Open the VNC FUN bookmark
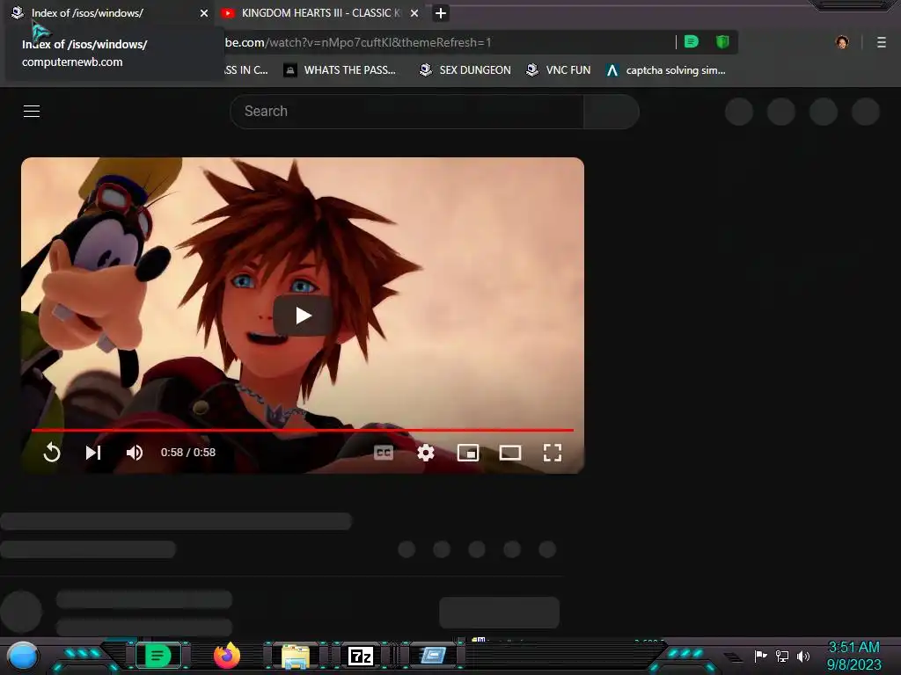The height and width of the screenshot is (675, 901). click(x=559, y=70)
